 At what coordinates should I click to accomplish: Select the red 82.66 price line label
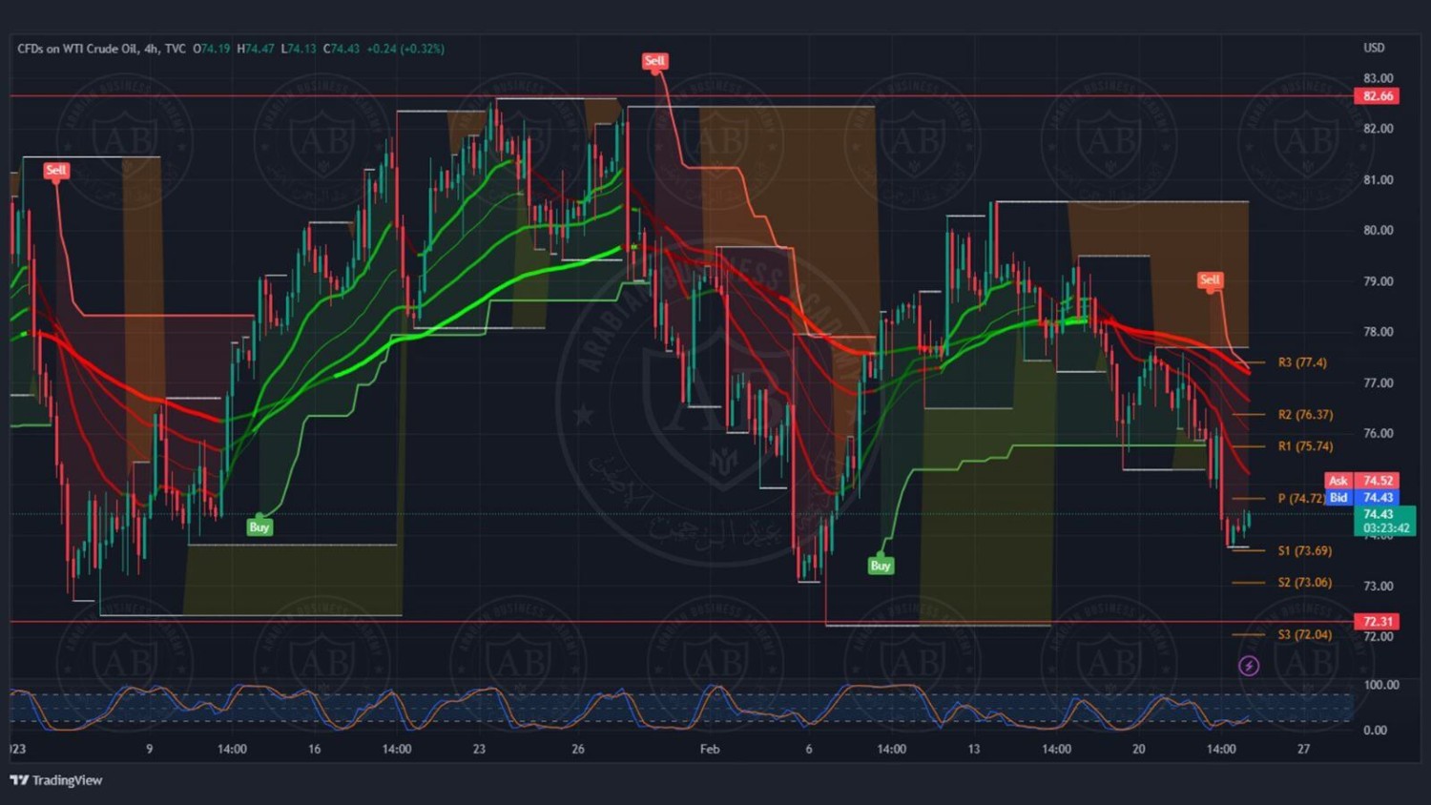(1377, 96)
